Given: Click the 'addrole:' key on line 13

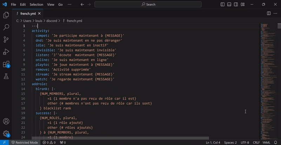Looking at the screenshot, I should pos(39,84).
